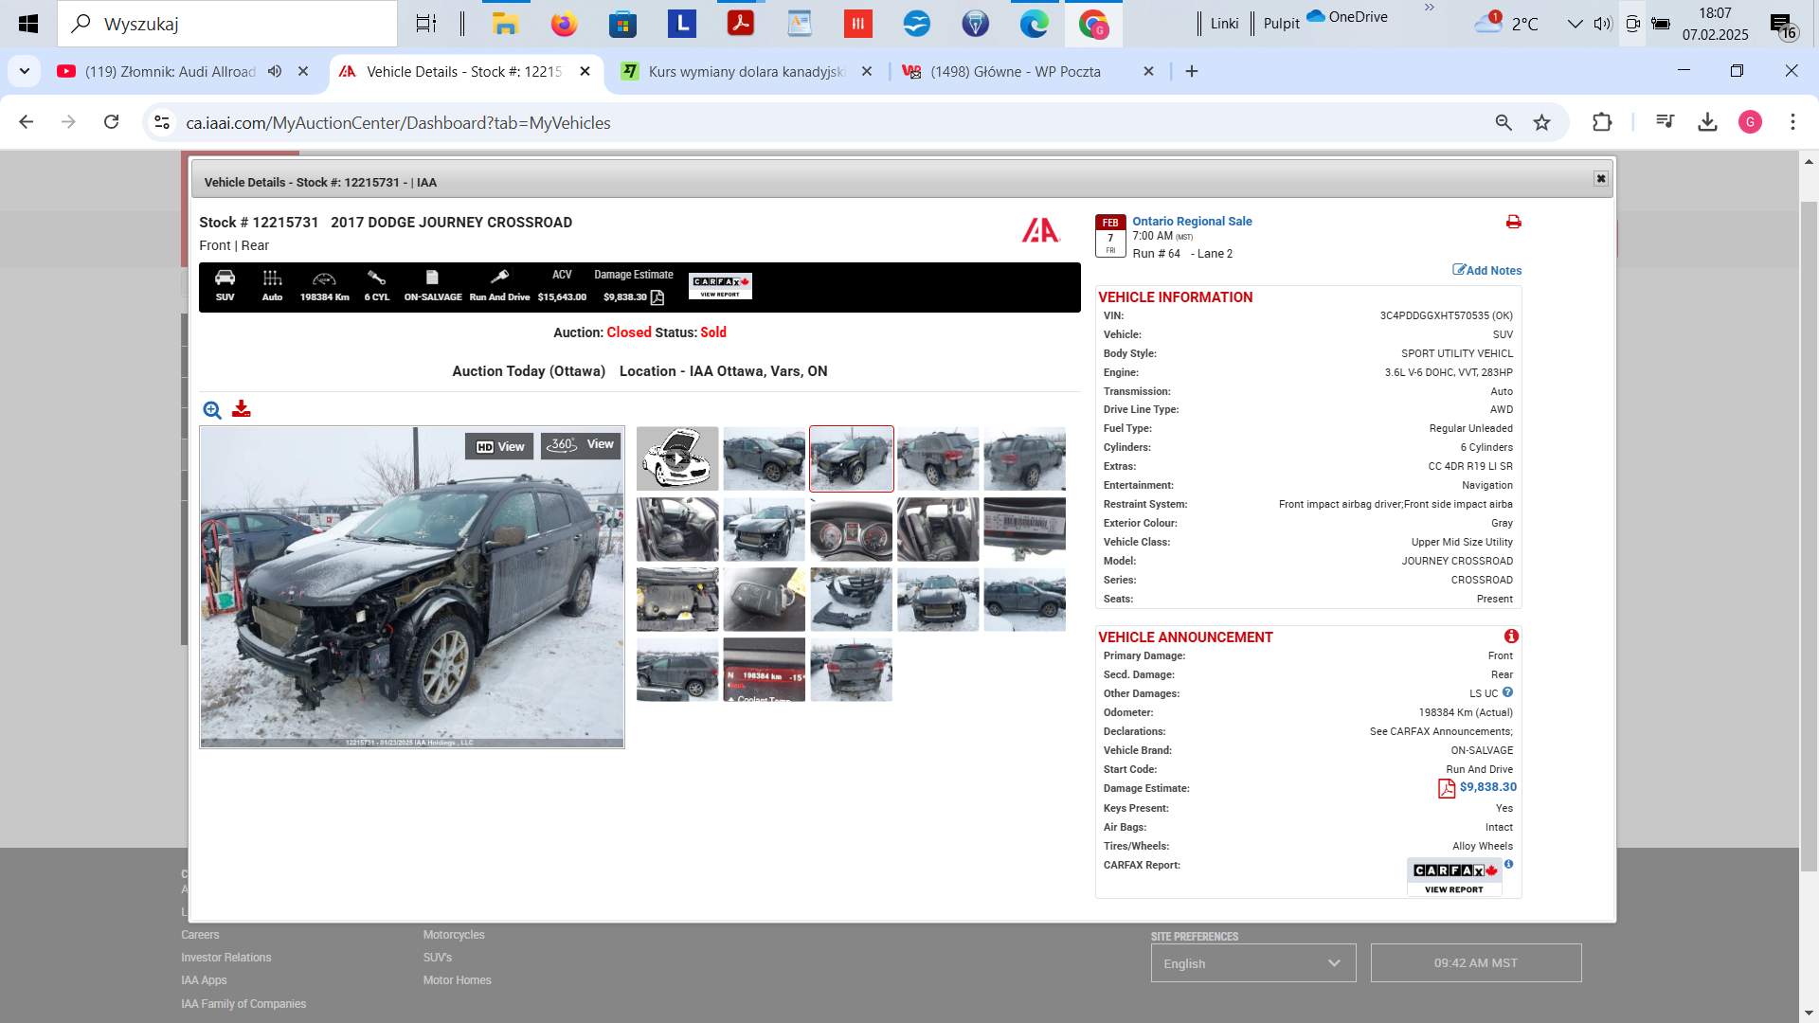Switch to the Kurs wymiany dolara kanadyjskiego tab

[x=747, y=71]
